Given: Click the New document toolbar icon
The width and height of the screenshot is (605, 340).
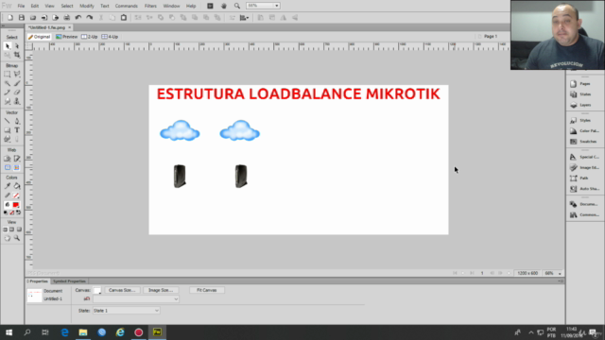Looking at the screenshot, I should 10,17.
